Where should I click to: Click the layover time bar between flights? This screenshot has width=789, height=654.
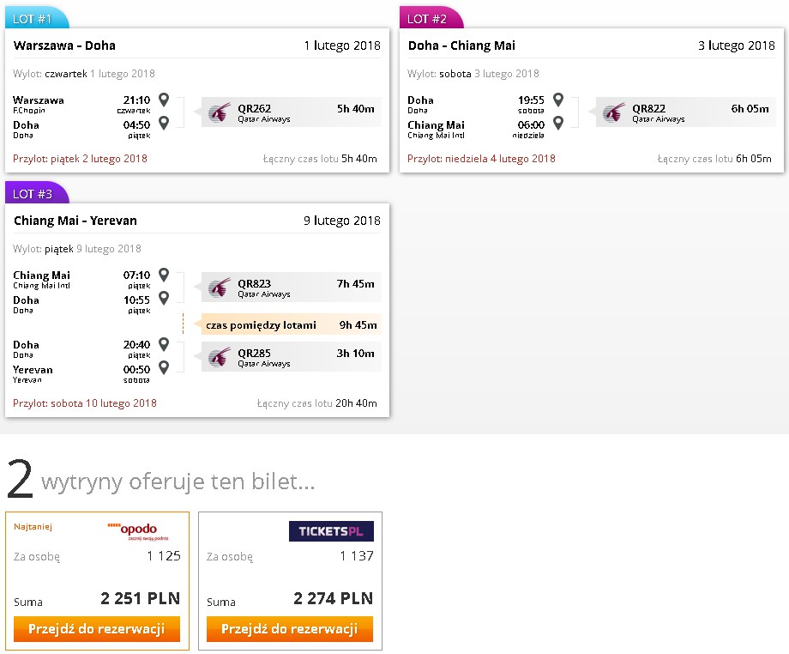point(291,324)
